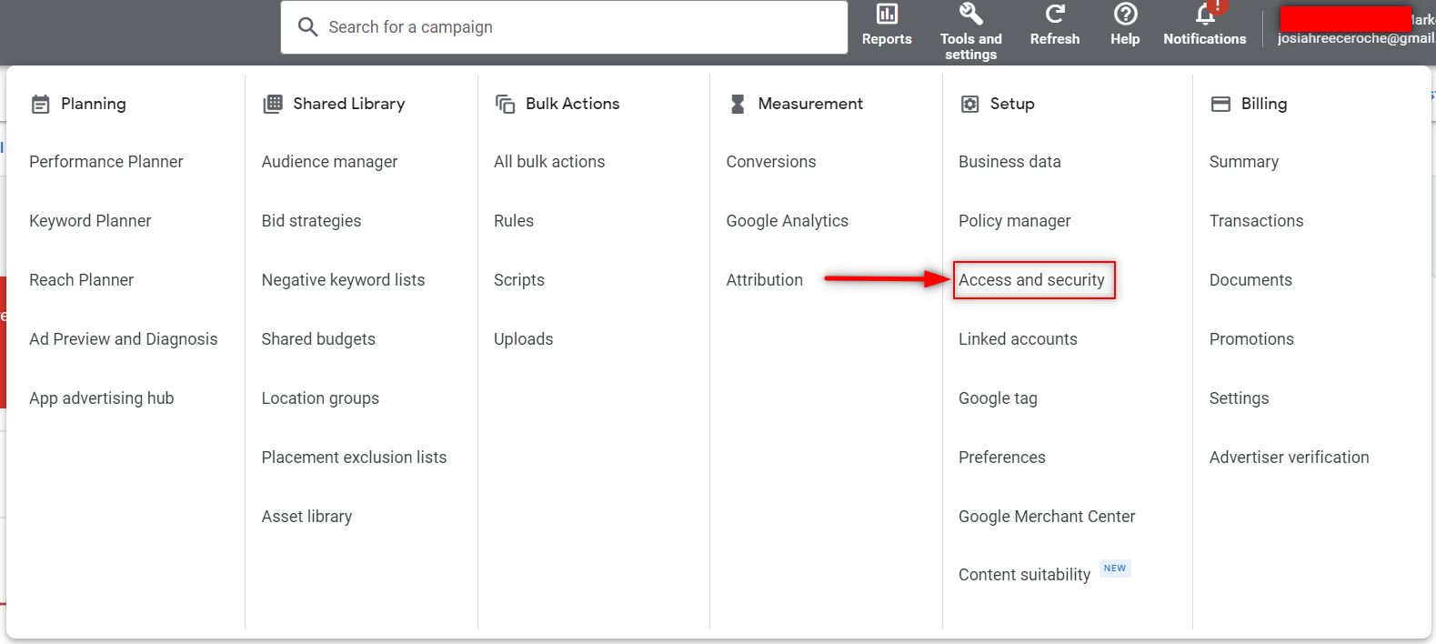Click the Measurement heading
This screenshot has height=644, width=1436.
[x=810, y=104]
